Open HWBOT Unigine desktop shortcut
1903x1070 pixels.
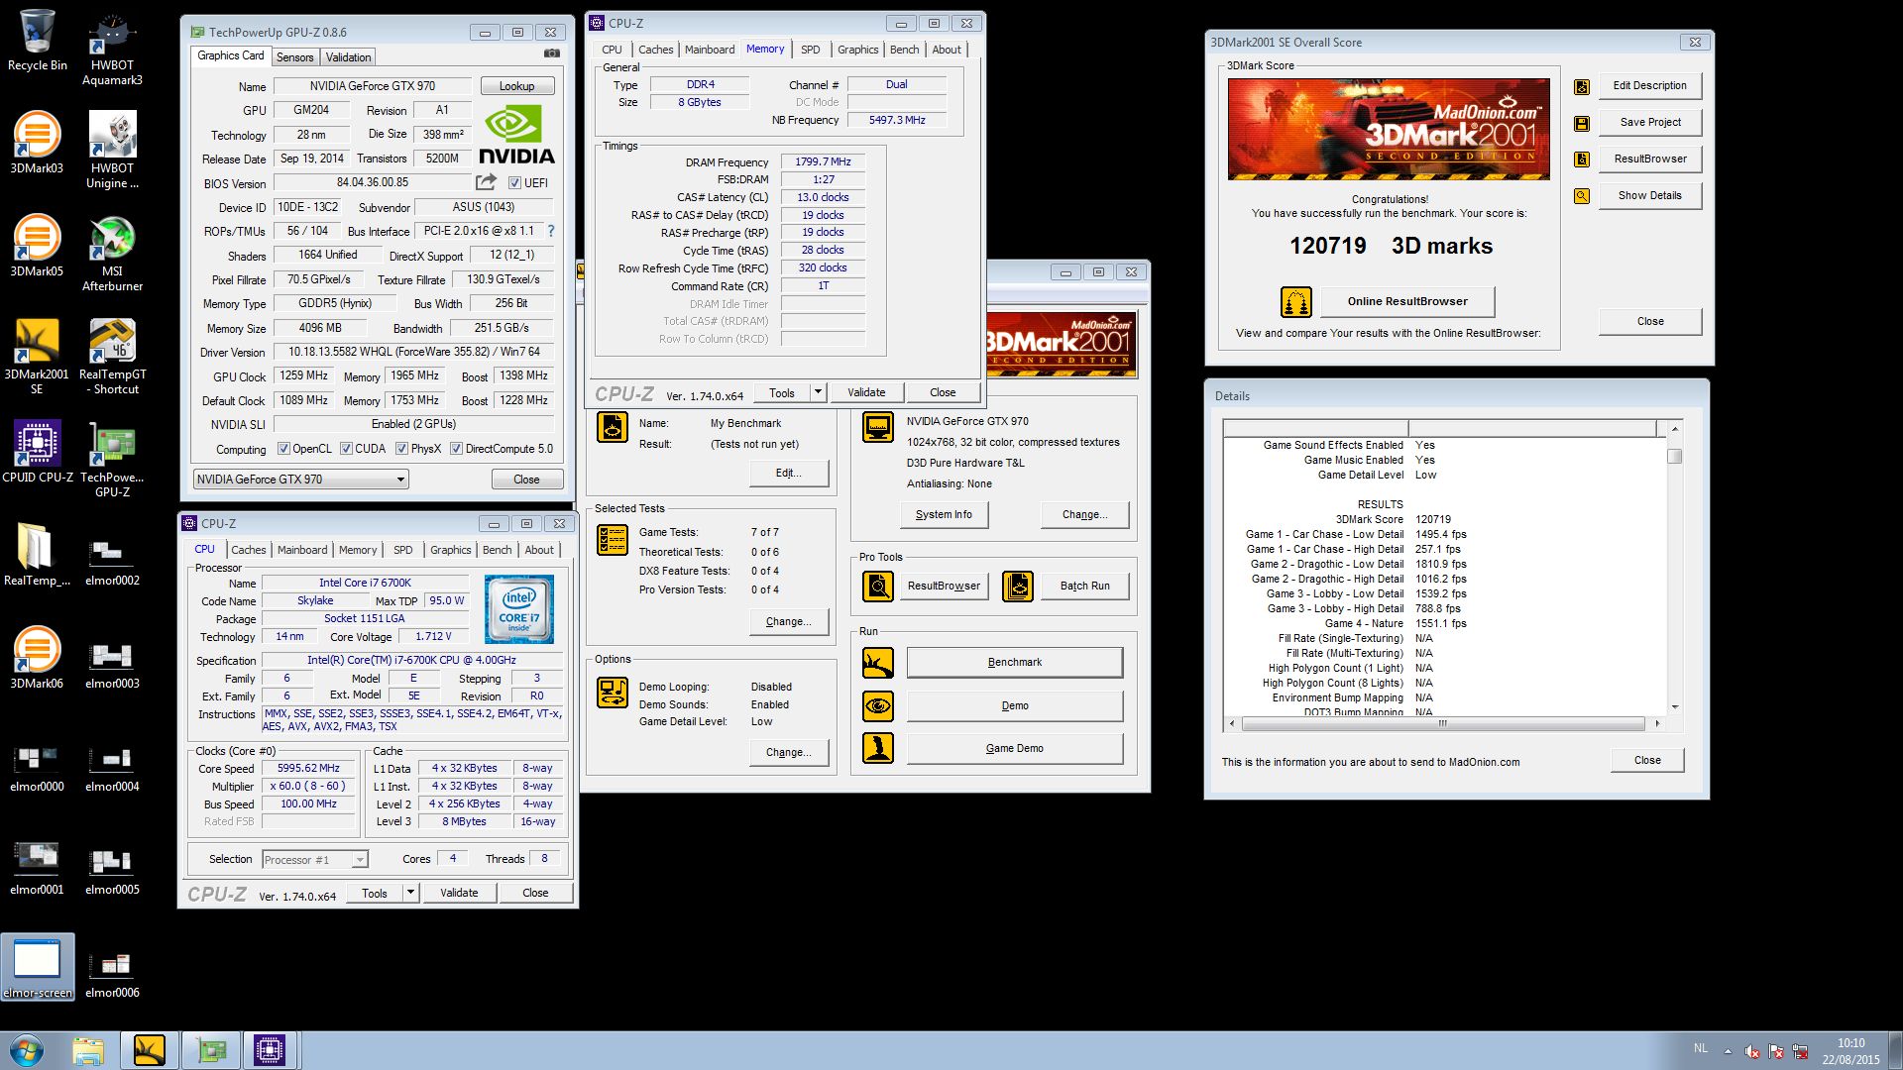coord(112,151)
